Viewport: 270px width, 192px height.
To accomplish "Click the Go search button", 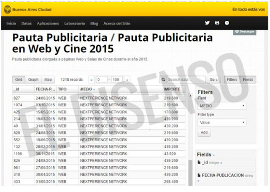I will tap(213, 80).
